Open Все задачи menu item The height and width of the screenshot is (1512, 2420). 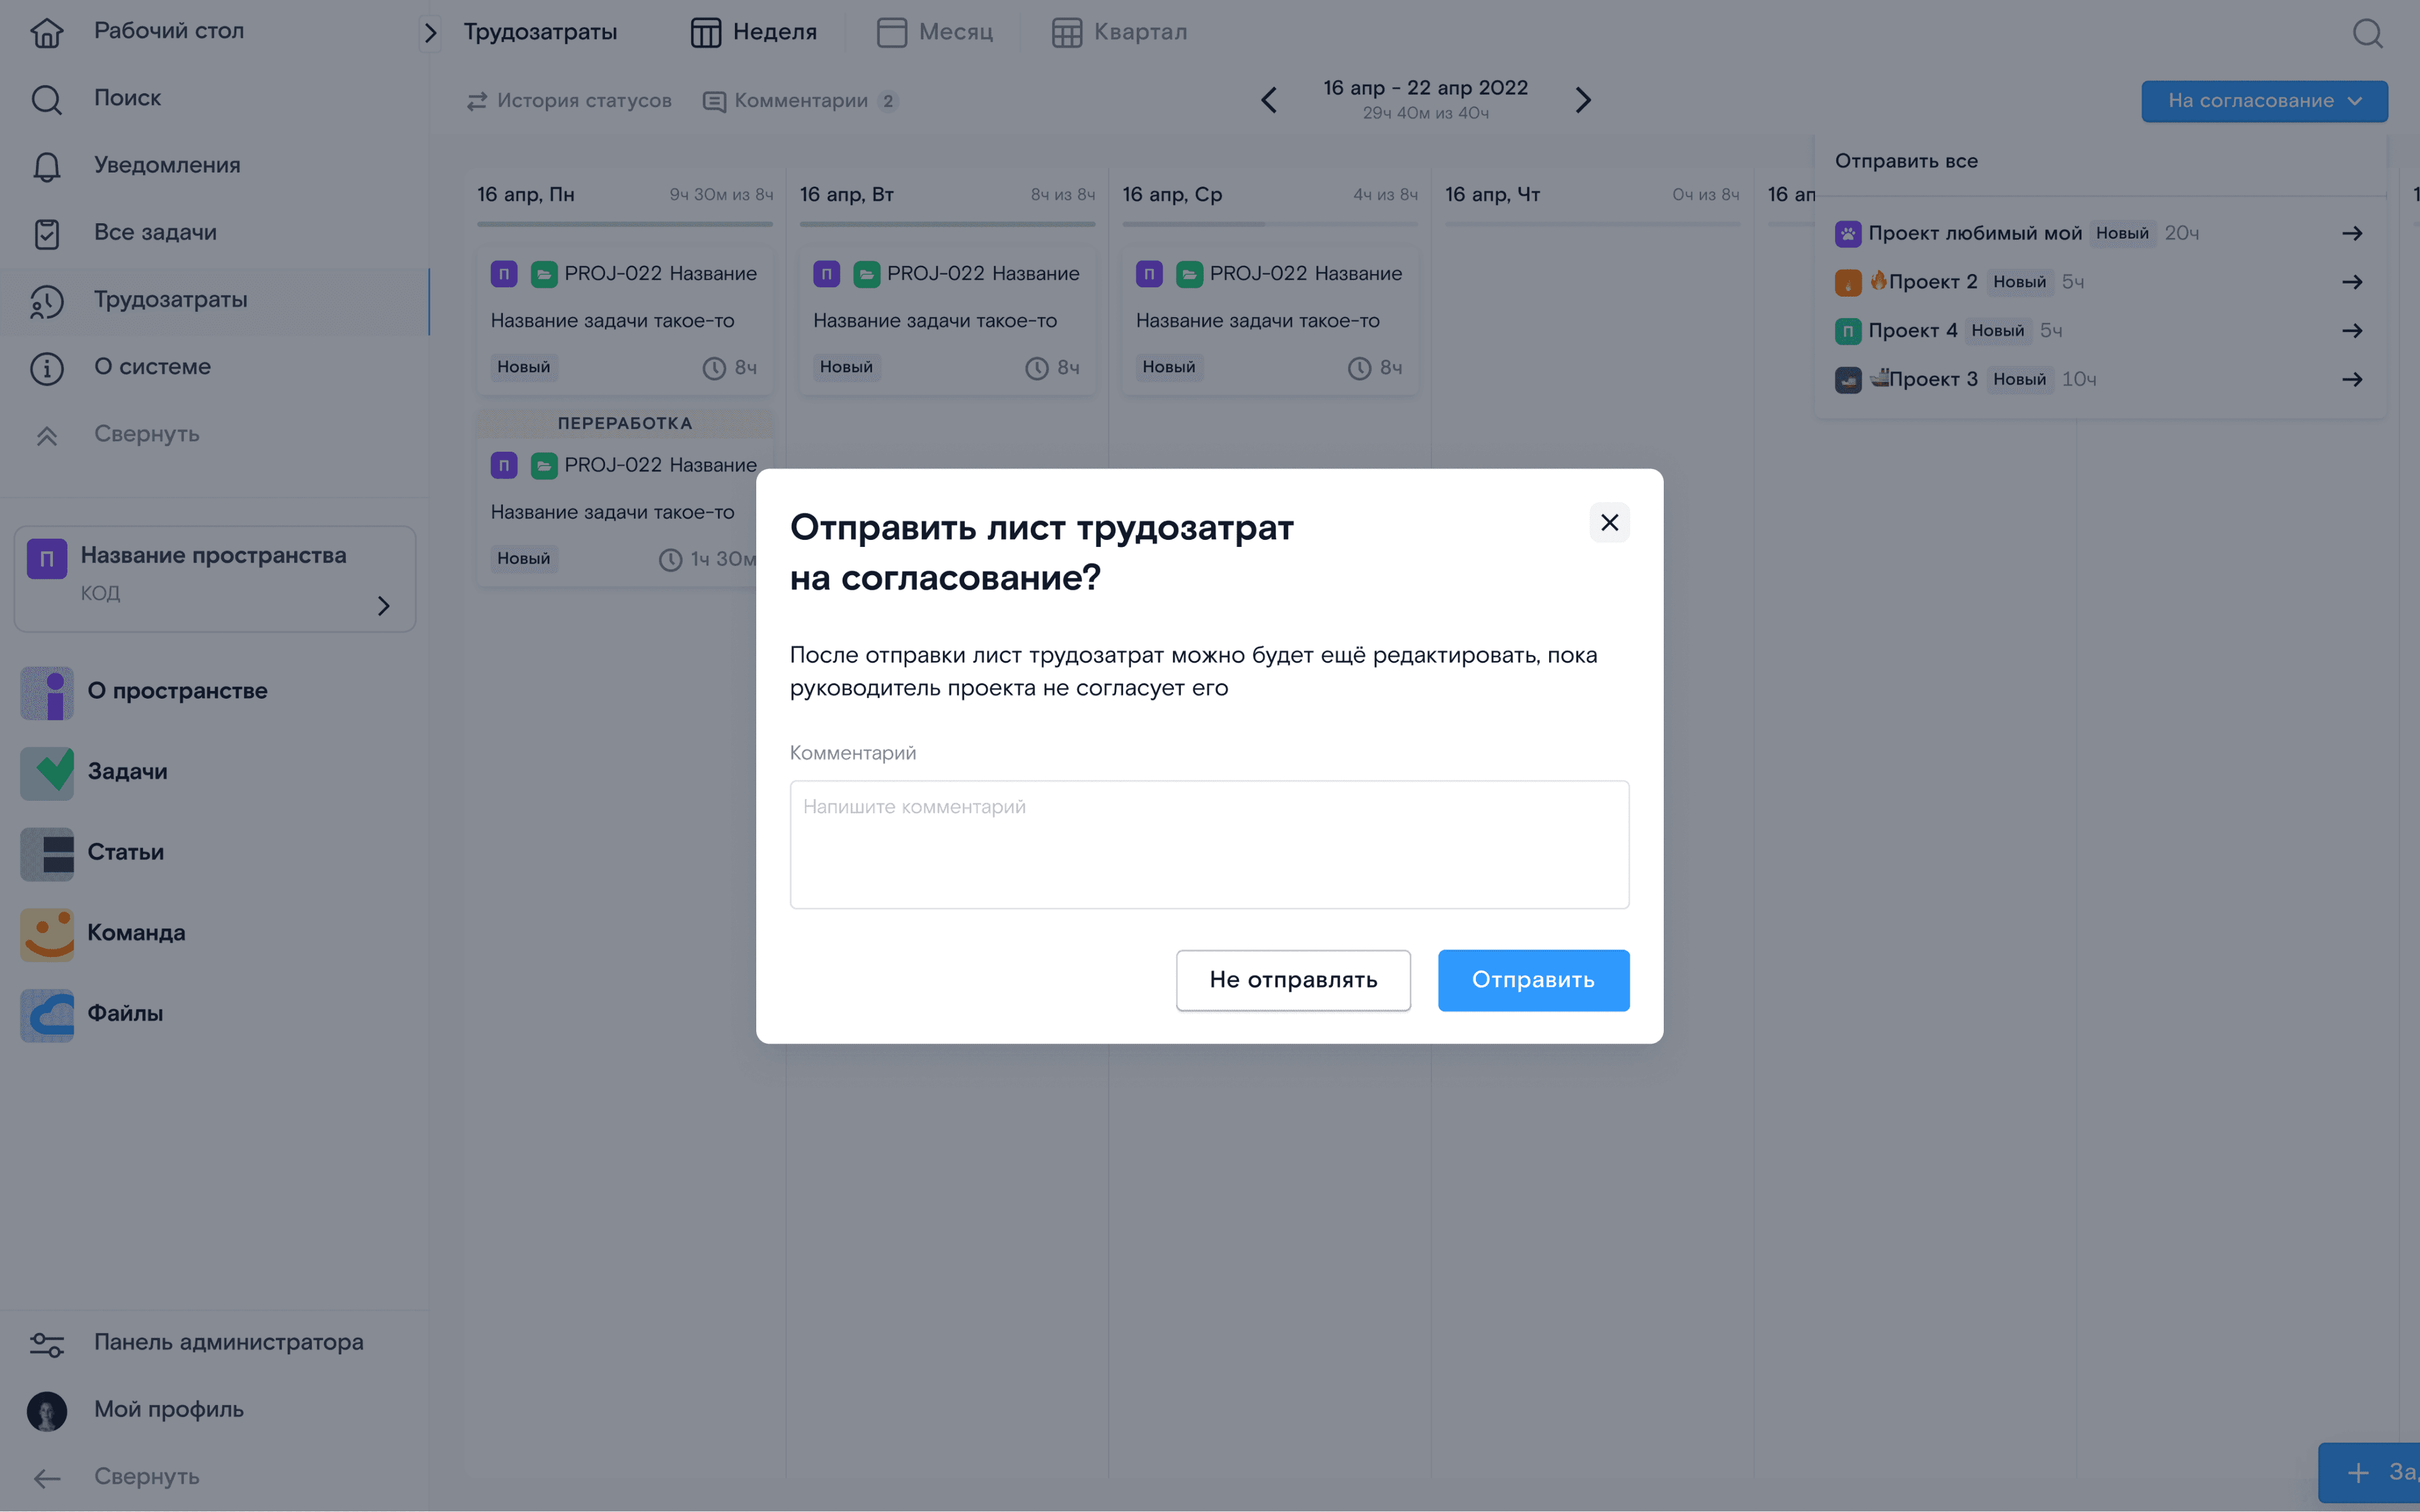coord(215,233)
